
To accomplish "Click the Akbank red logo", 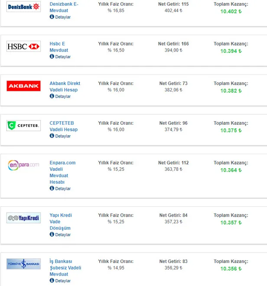I will (x=23, y=86).
